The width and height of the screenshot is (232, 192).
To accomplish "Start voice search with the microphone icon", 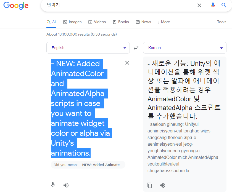I will [x=213, y=5].
